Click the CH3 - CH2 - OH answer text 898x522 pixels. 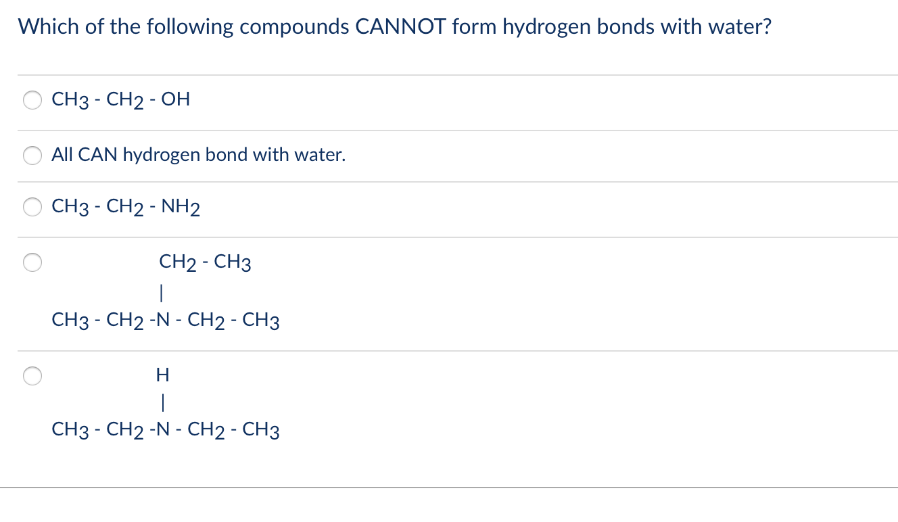[120, 100]
